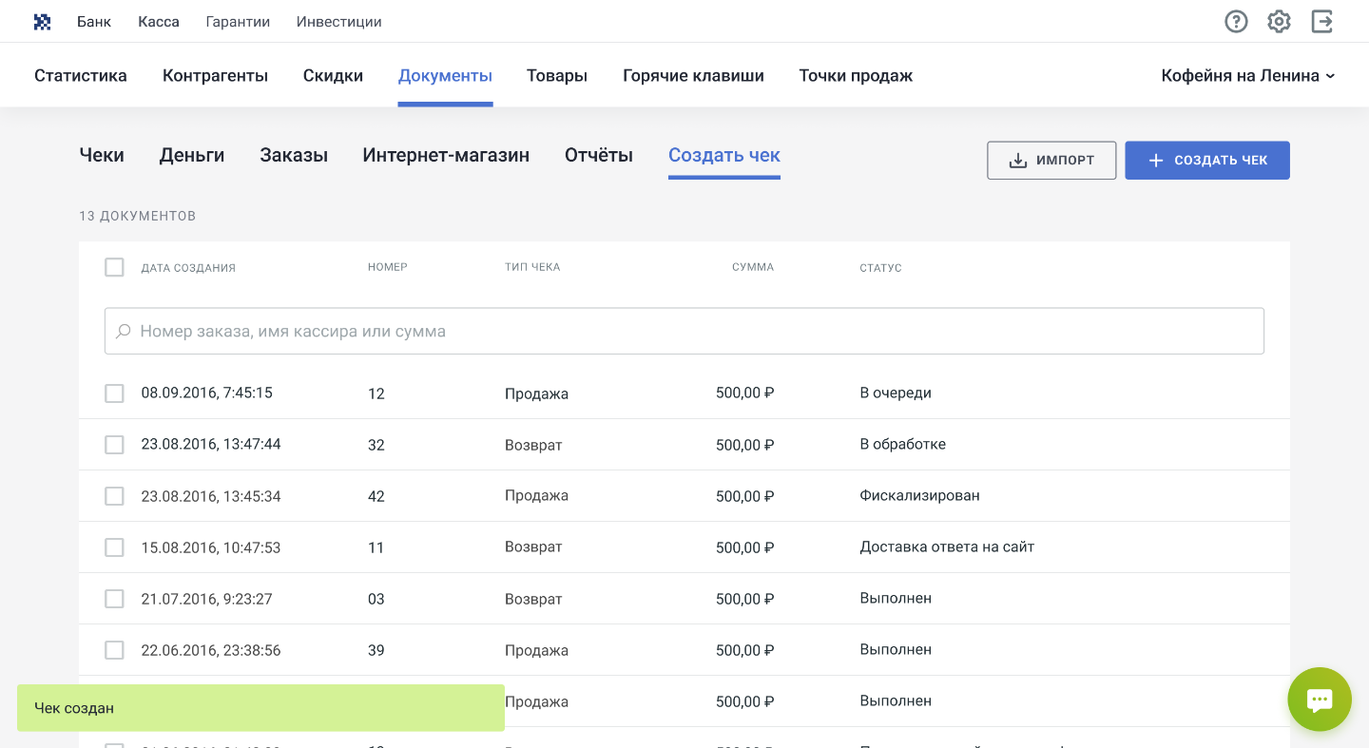Open the Статистика tab

tap(81, 76)
